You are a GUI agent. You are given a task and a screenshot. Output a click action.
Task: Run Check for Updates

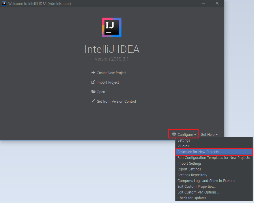pyautogui.click(x=214, y=198)
